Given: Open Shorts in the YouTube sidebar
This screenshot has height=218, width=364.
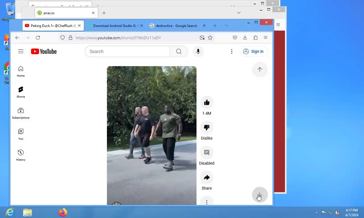Looking at the screenshot, I should point(21,92).
